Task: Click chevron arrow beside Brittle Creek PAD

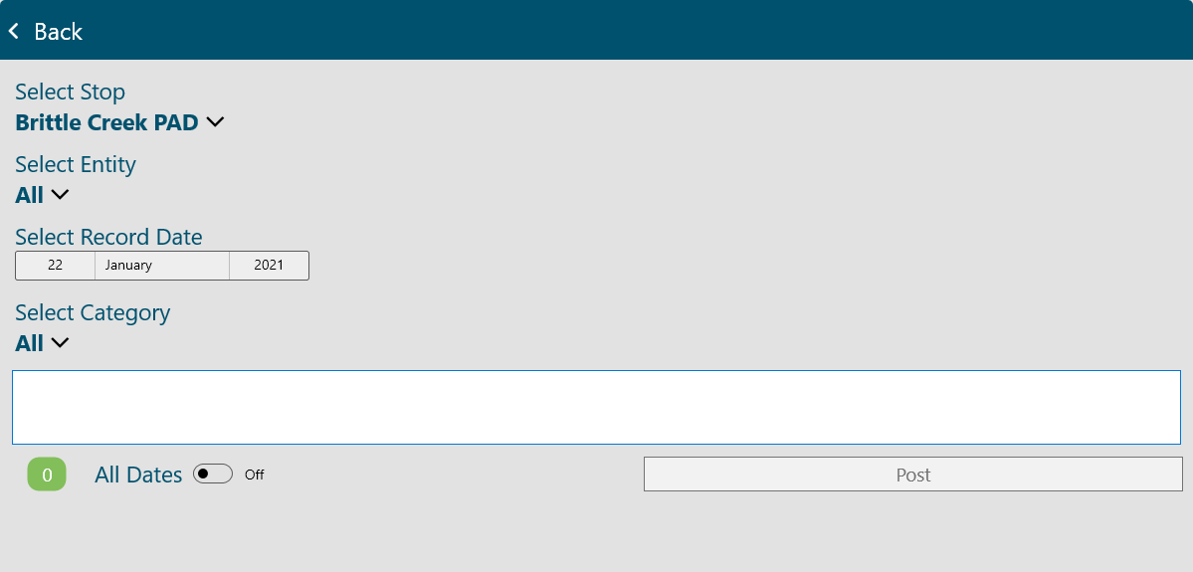Action: click(215, 121)
